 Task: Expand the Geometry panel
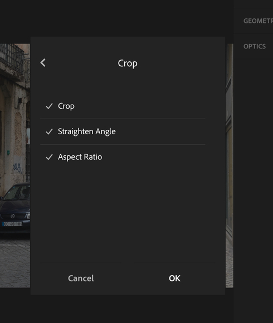coord(258,21)
